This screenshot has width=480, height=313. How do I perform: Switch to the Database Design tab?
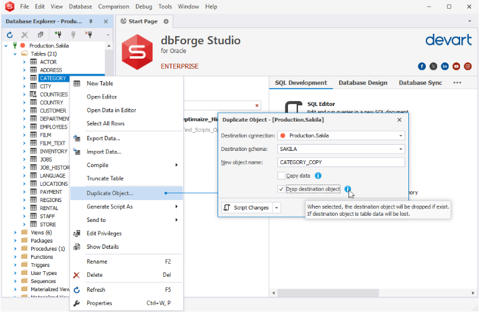click(363, 83)
